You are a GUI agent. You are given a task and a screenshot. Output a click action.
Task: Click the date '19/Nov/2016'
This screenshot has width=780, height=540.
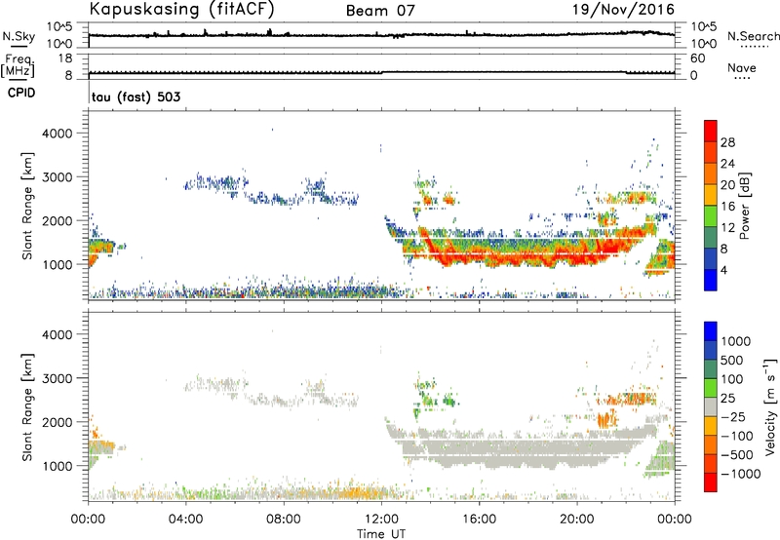623,9
